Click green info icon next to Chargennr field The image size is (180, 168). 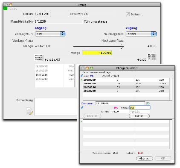pos(148,103)
